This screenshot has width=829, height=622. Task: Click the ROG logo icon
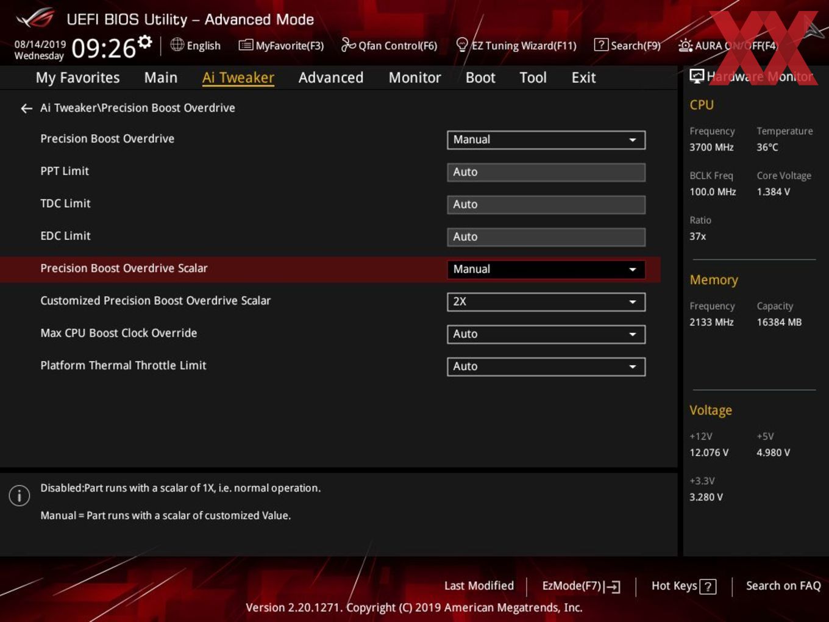35,18
